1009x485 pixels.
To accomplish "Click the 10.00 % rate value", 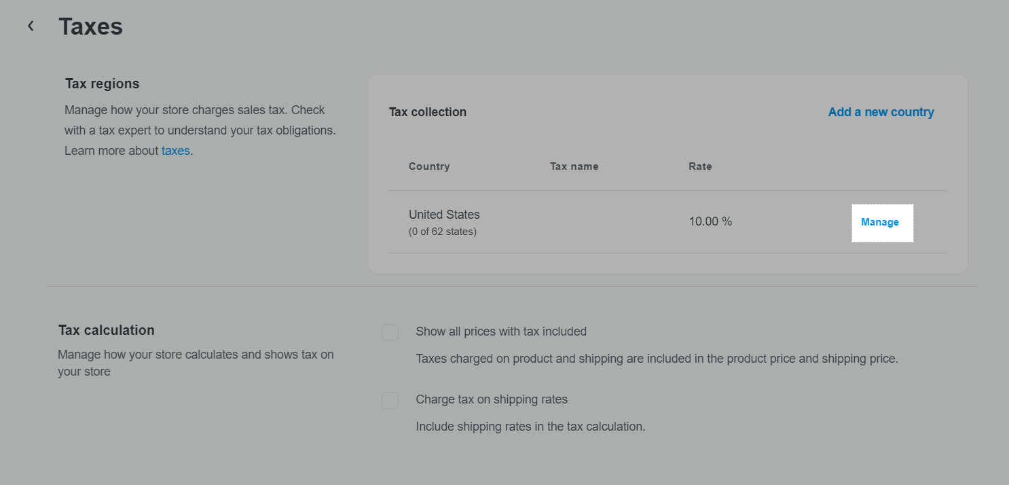I will pyautogui.click(x=710, y=221).
